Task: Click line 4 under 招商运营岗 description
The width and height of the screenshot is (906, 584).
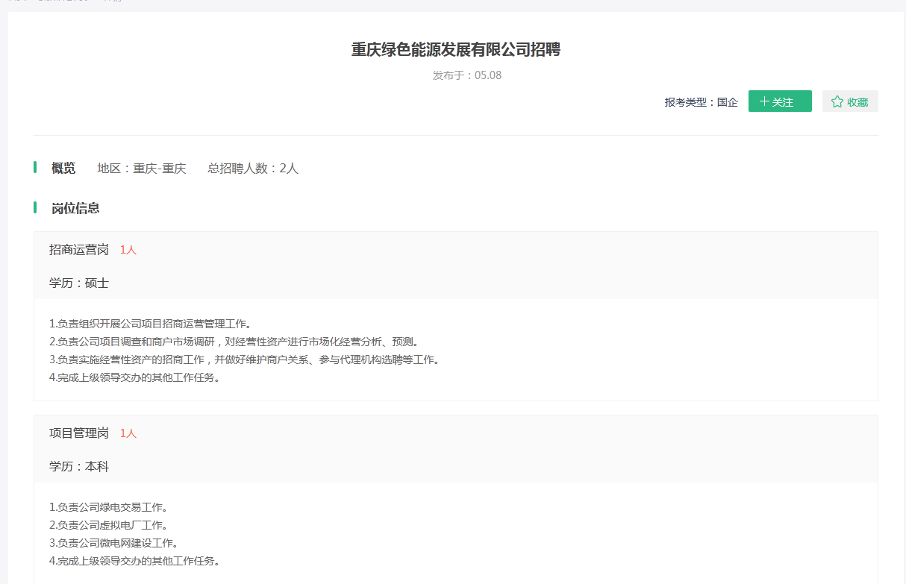Action: pos(134,377)
